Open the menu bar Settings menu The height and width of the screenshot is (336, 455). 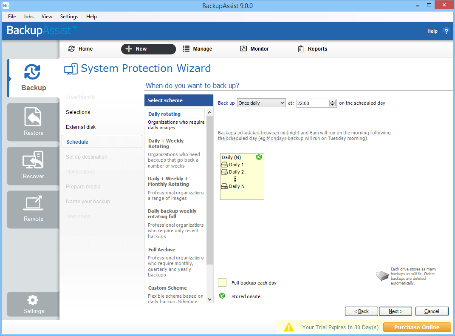tap(69, 17)
